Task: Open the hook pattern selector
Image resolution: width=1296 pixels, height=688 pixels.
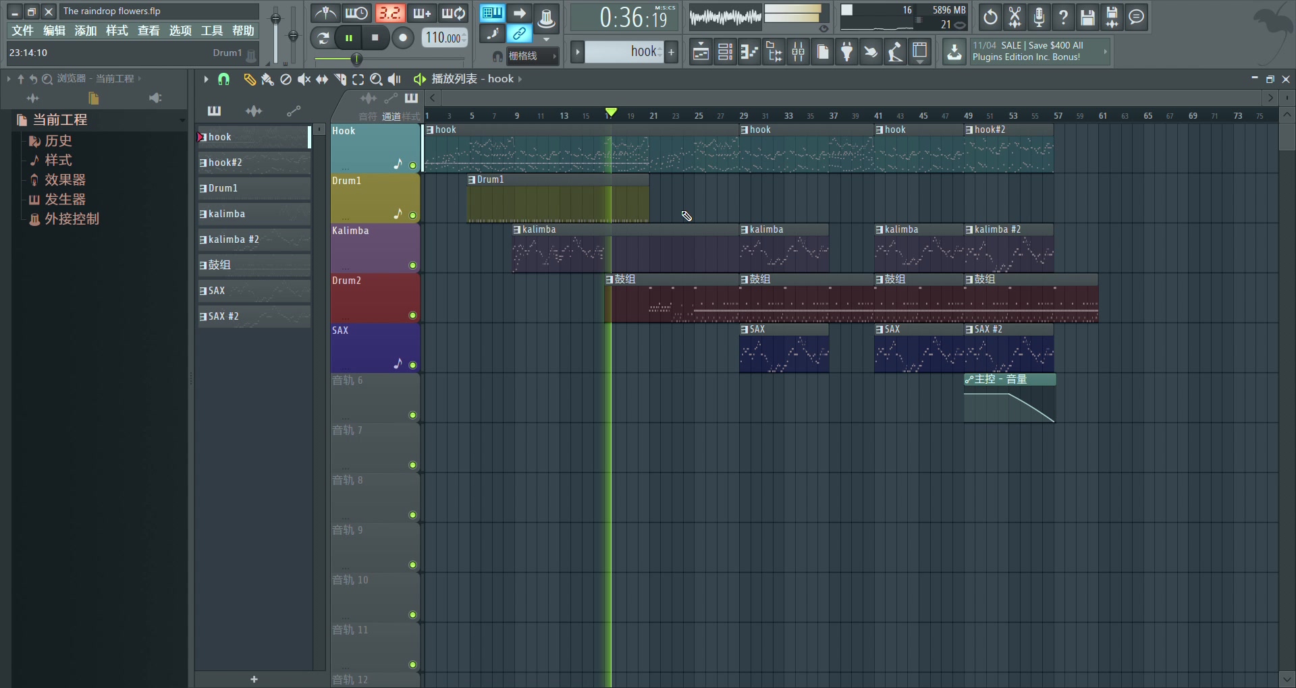Action: pos(624,51)
